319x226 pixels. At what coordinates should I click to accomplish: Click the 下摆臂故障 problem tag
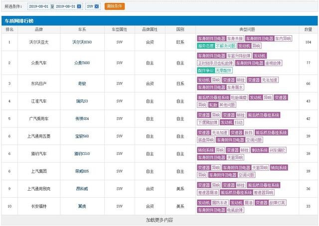tap(208, 122)
